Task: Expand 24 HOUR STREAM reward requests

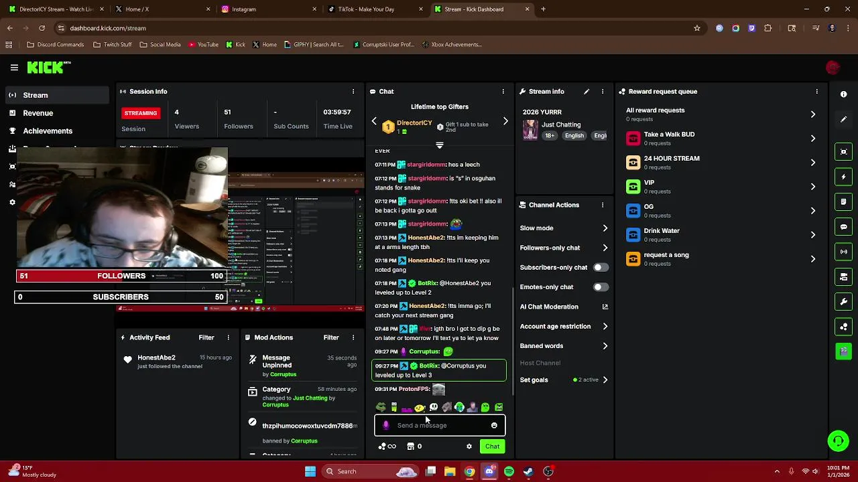Action: pos(812,163)
